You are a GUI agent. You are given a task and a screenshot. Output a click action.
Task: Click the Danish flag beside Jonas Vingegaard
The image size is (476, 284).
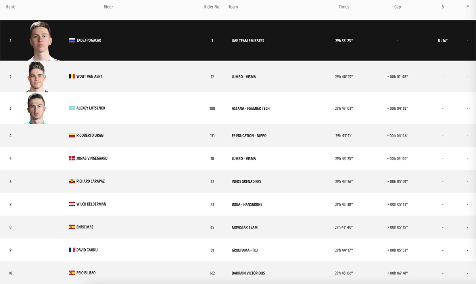[72, 158]
